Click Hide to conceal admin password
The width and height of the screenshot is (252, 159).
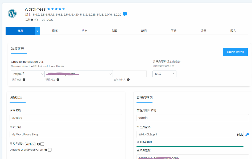pos(240,135)
